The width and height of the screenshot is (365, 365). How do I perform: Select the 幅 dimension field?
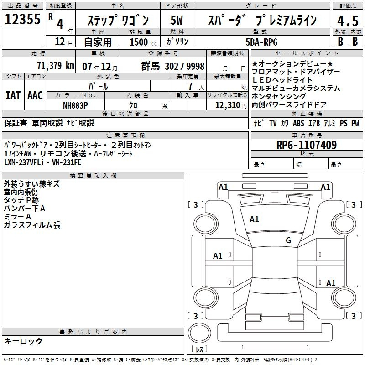(311, 163)
